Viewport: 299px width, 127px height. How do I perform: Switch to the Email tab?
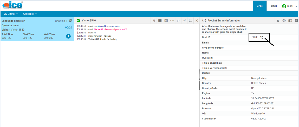pyautogui.click(x=274, y=6)
